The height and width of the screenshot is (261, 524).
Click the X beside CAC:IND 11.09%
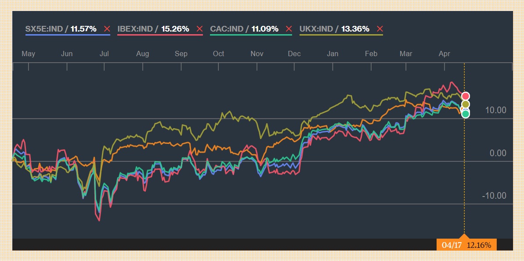(289, 29)
